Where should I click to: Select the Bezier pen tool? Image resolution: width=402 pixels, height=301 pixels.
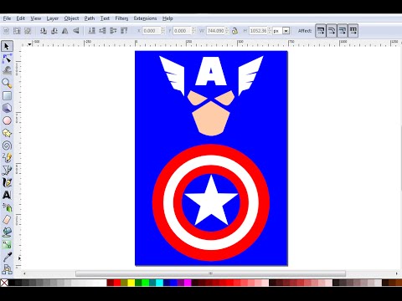point(7,170)
